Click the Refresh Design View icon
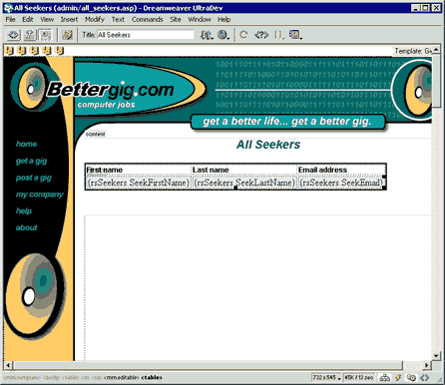Viewport: 445px width, 385px height. point(243,35)
